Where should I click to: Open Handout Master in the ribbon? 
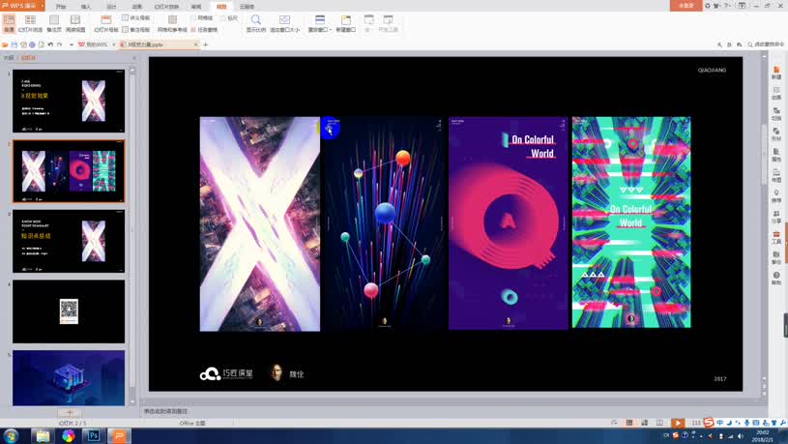(136, 17)
